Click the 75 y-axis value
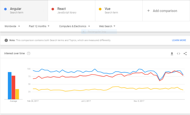The width and height of the screenshot is (190, 115). (29, 76)
